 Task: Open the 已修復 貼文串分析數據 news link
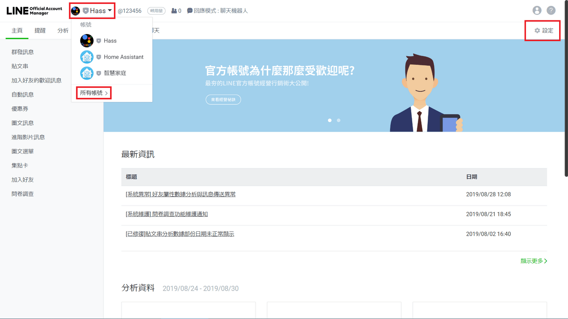click(x=180, y=233)
